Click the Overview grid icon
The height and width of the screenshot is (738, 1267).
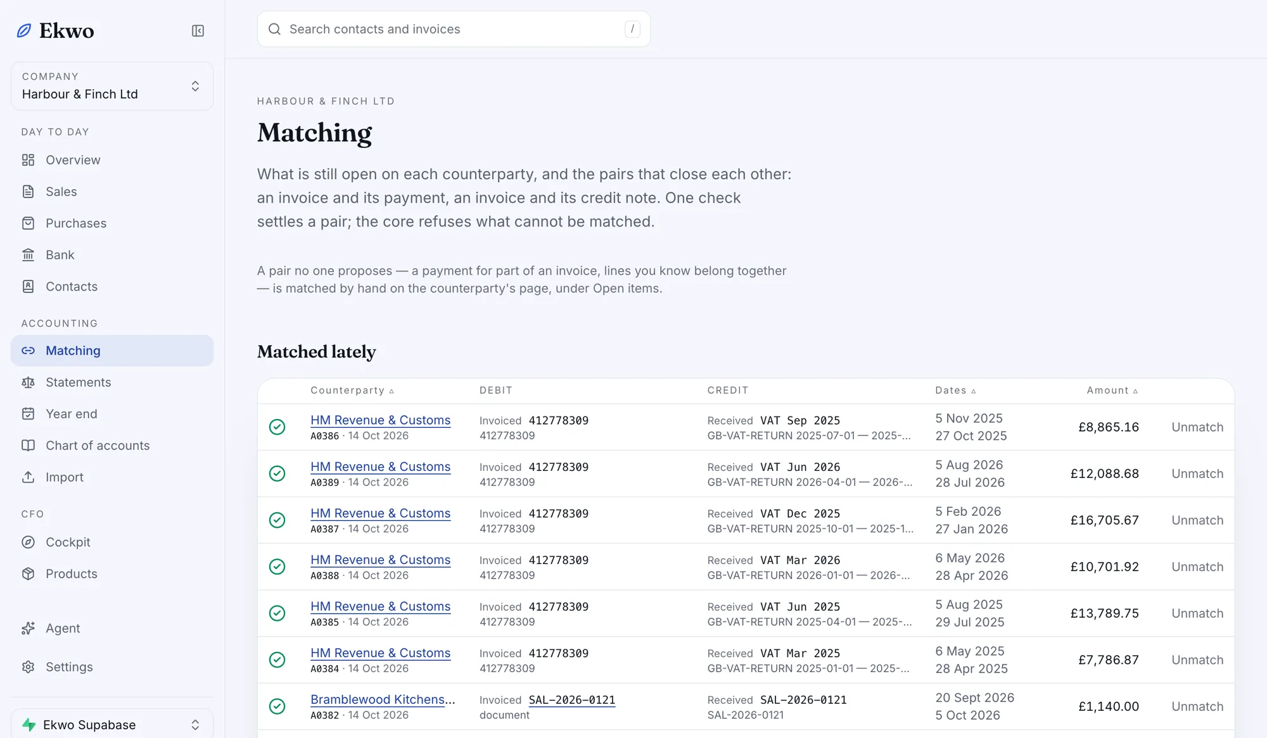click(x=28, y=160)
